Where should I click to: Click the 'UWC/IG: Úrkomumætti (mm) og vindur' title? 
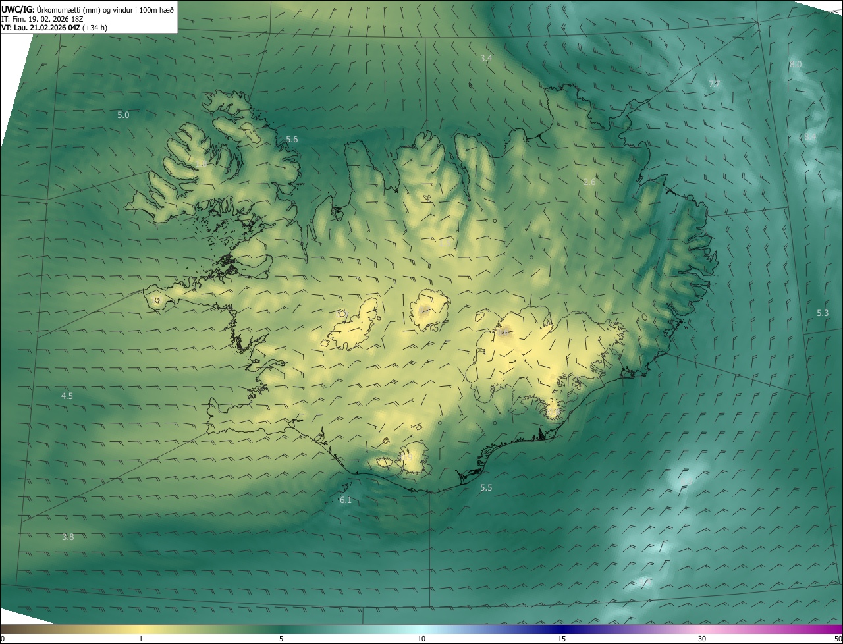tap(88, 9)
